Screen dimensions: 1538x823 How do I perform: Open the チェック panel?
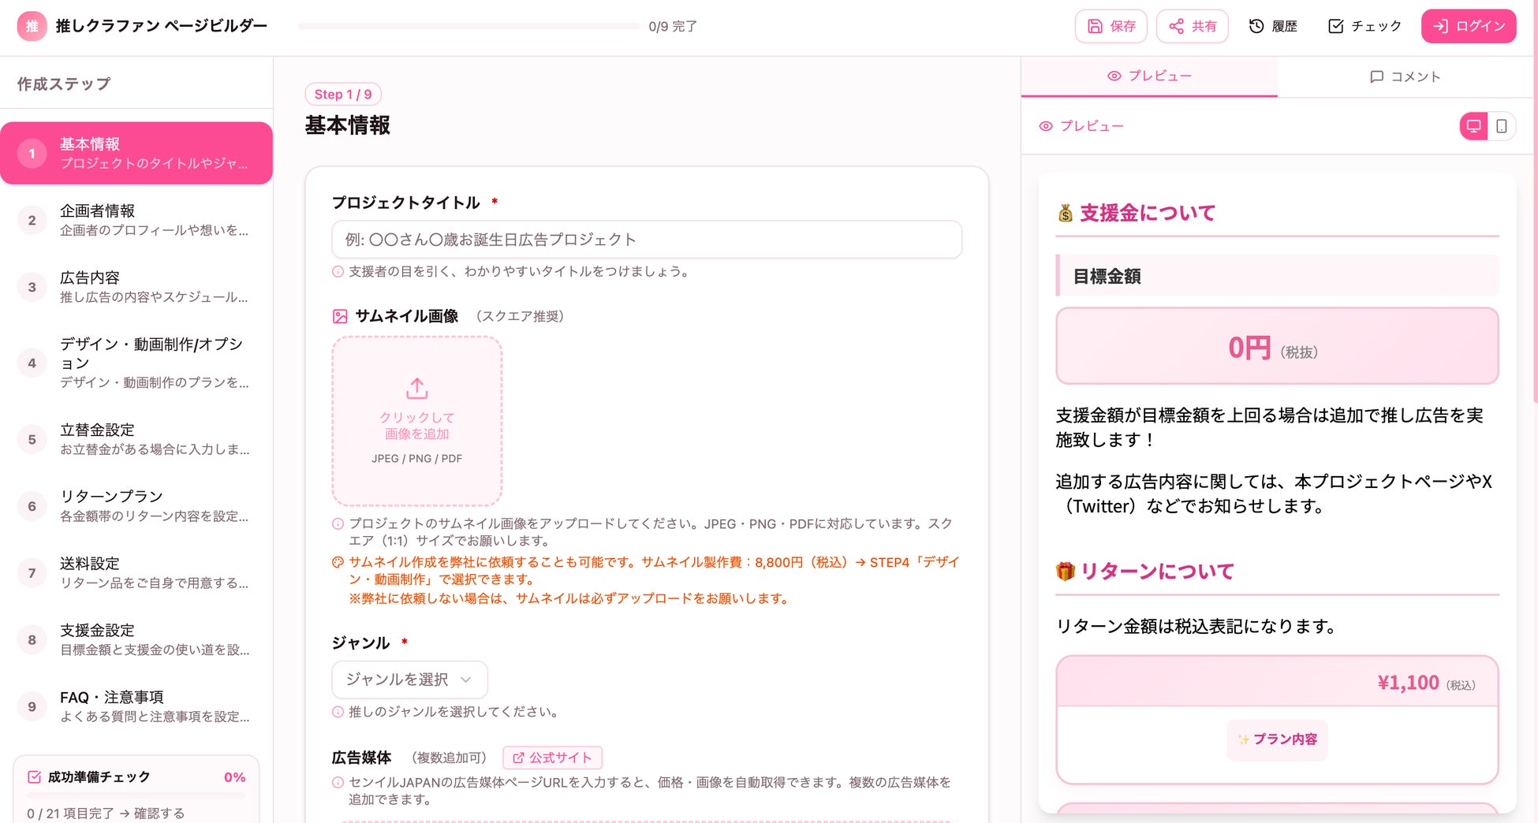[1364, 26]
